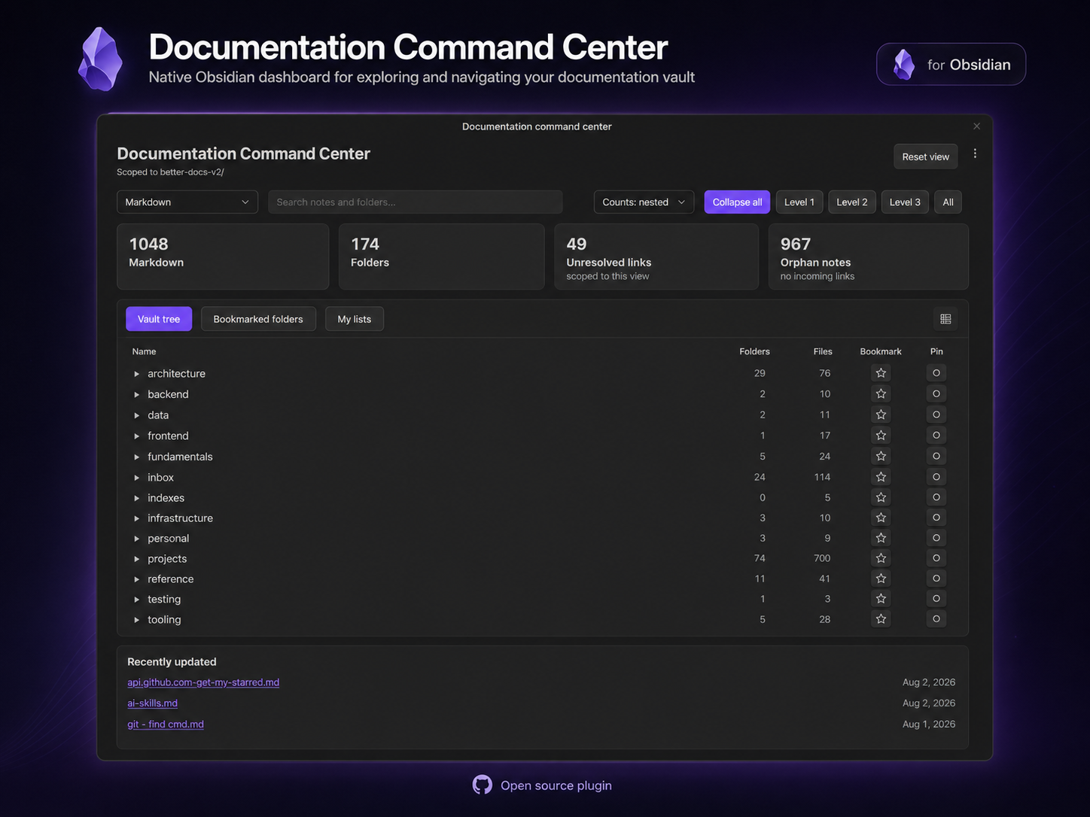This screenshot has width=1090, height=817.
Task: Bookmark the projects folder star
Action: pyautogui.click(x=881, y=558)
